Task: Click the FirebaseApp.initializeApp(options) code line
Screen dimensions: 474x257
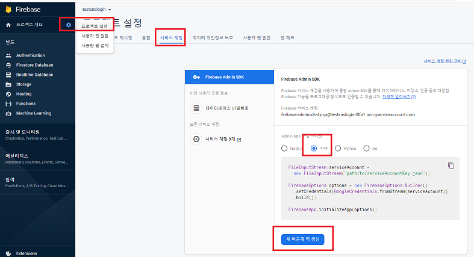Action: click(332, 209)
